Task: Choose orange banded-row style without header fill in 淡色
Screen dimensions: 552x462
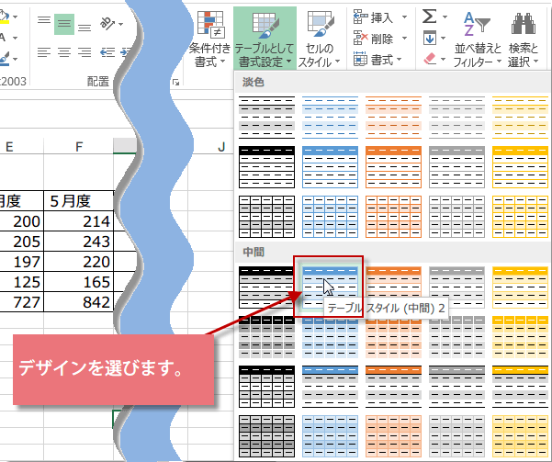Action: pyautogui.click(x=393, y=118)
